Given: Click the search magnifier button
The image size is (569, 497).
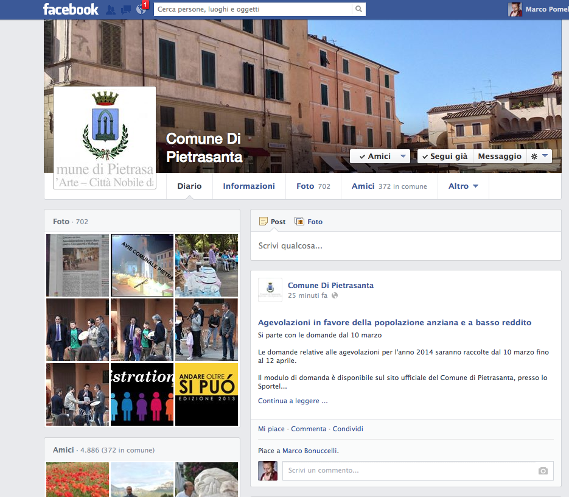Looking at the screenshot, I should point(358,9).
